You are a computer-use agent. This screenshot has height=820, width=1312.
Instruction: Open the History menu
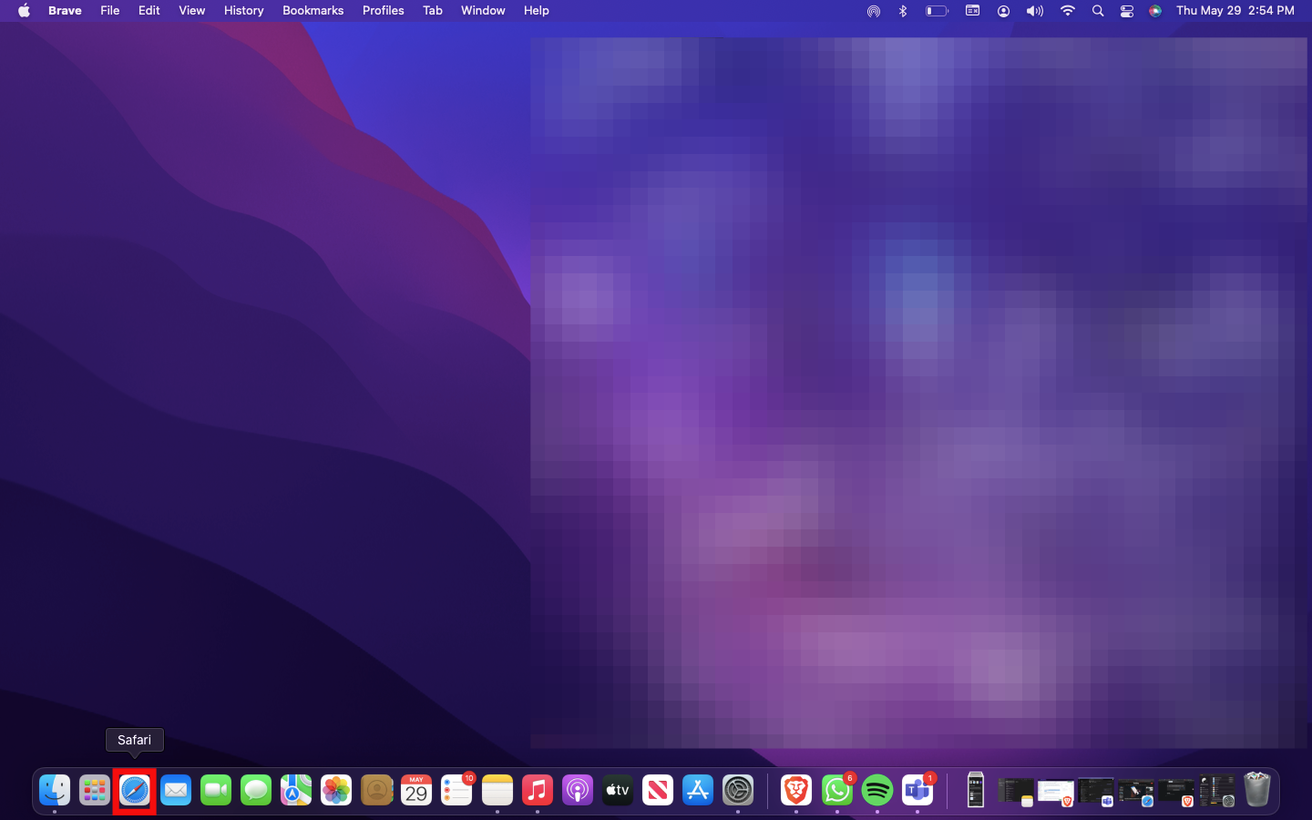[243, 11]
